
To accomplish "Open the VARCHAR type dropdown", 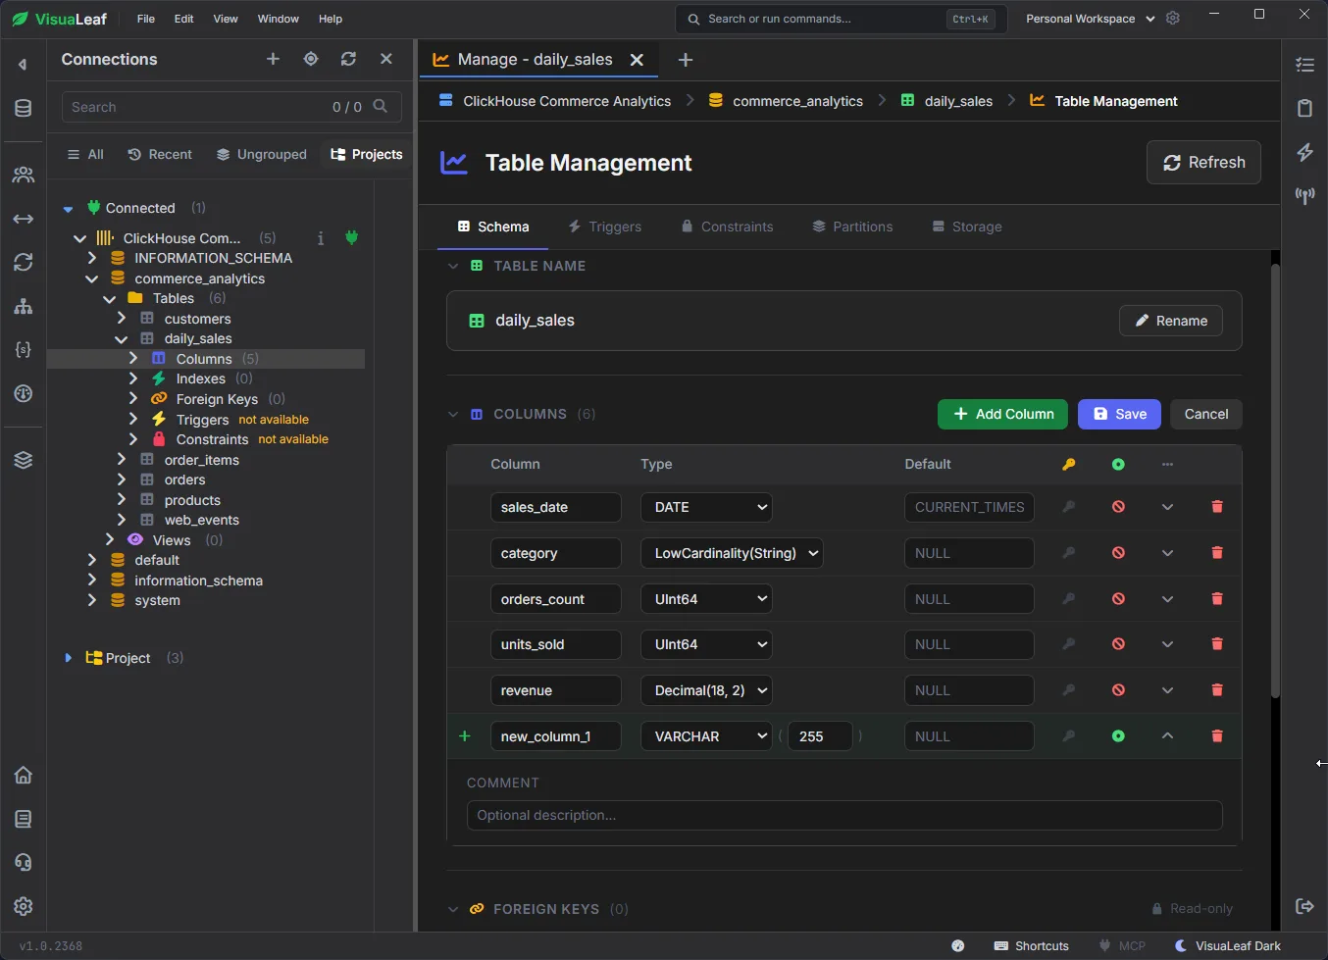I will click(706, 736).
